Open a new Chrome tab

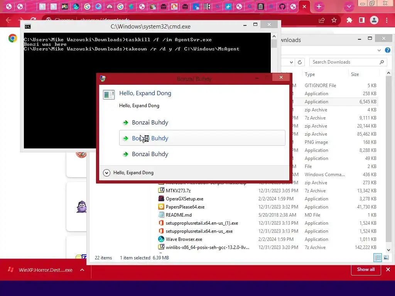point(319,7)
